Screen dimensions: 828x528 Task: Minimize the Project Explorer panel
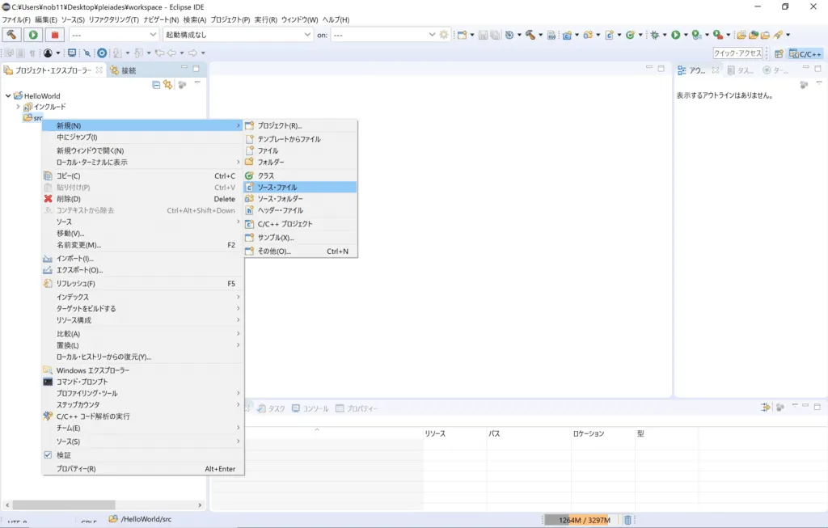[x=184, y=68]
